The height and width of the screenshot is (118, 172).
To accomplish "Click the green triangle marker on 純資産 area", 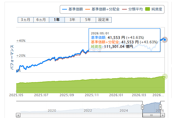I will (165, 77).
